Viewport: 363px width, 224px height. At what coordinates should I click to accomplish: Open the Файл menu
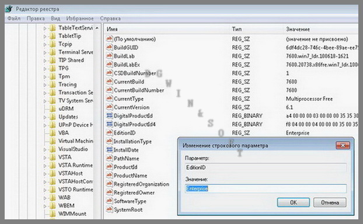pos(14,19)
